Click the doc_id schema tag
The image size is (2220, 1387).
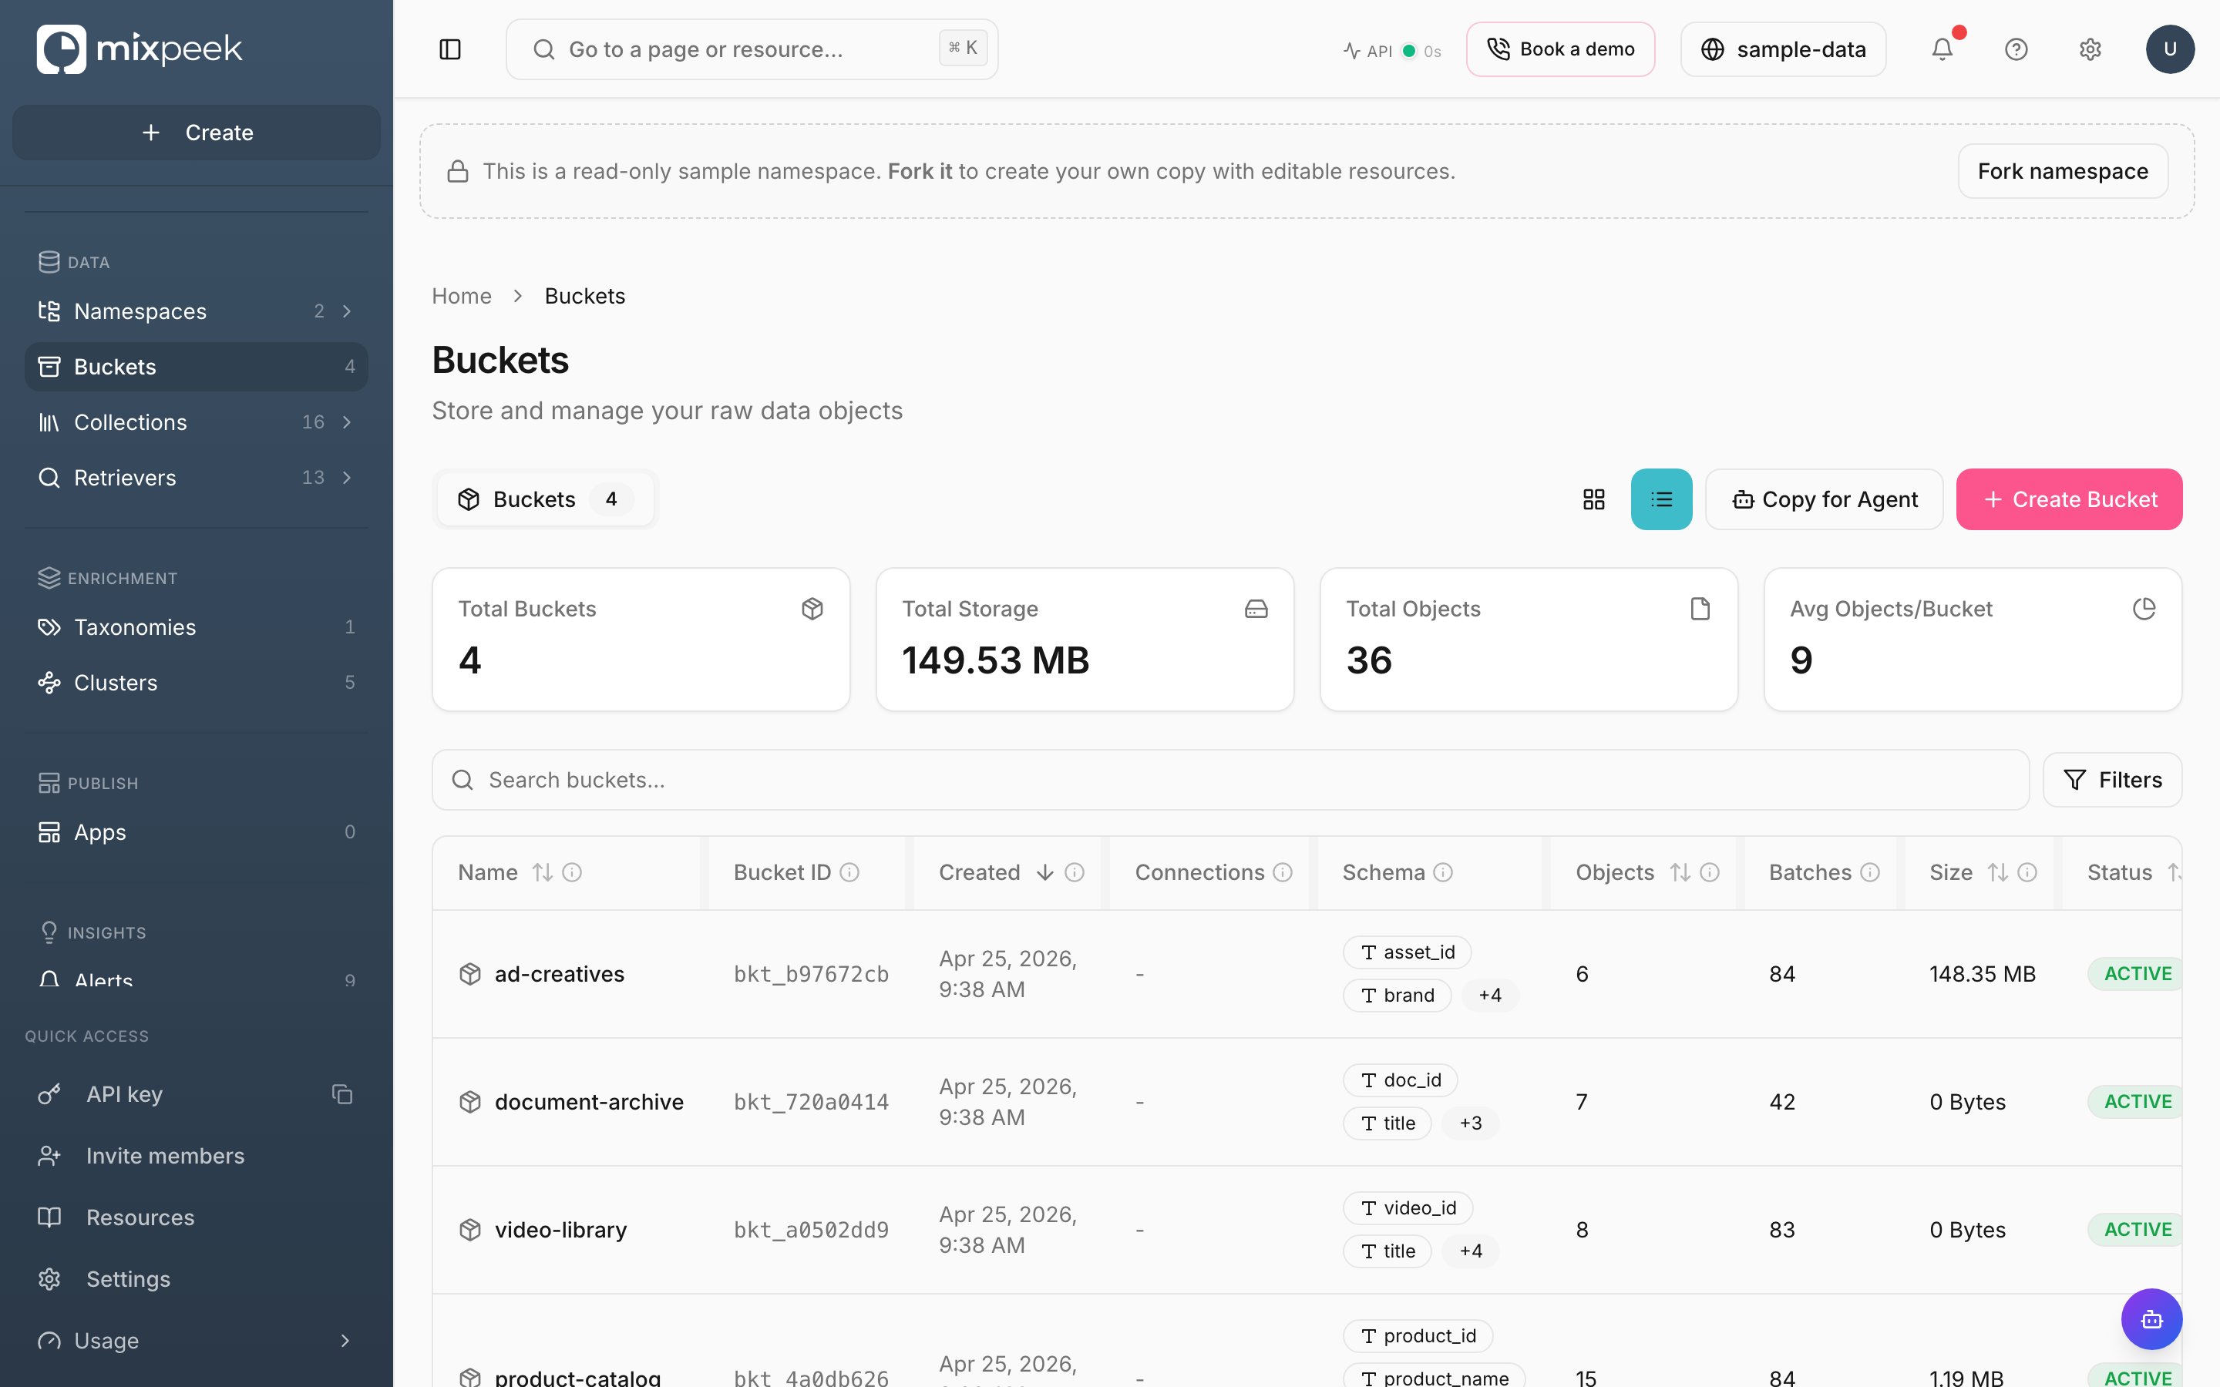pyautogui.click(x=1400, y=1080)
